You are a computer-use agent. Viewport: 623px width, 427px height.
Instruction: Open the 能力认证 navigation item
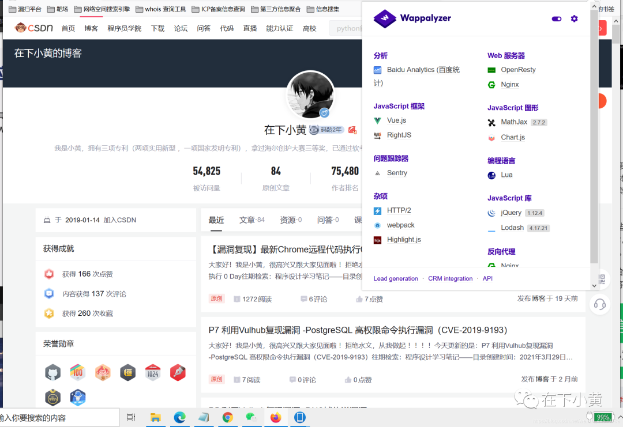[279, 28]
